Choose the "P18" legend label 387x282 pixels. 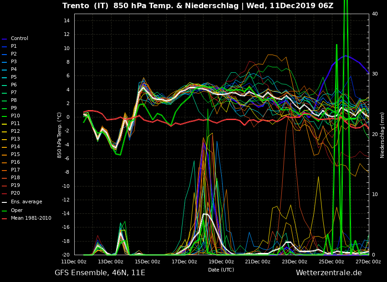point(15,177)
